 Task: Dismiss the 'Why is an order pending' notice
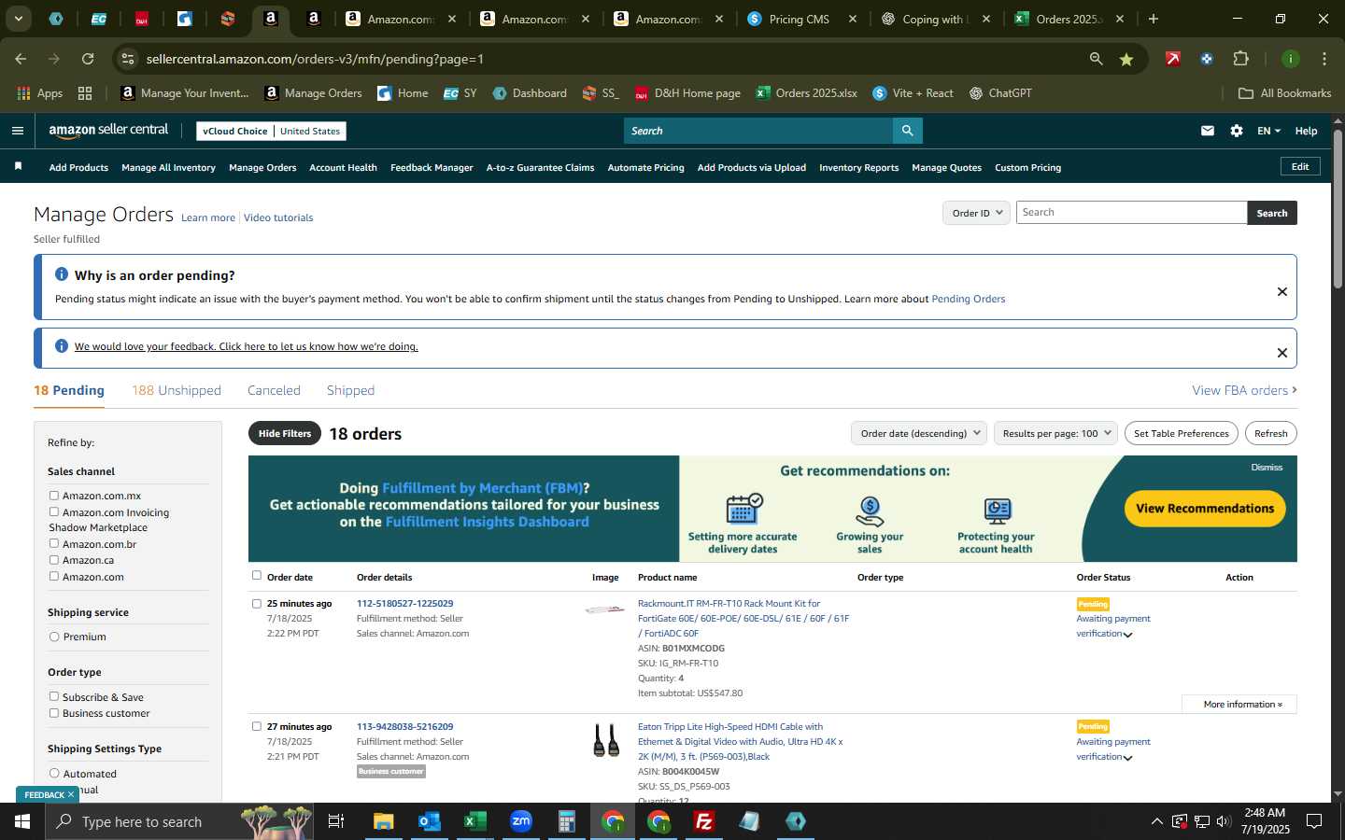[x=1282, y=292]
